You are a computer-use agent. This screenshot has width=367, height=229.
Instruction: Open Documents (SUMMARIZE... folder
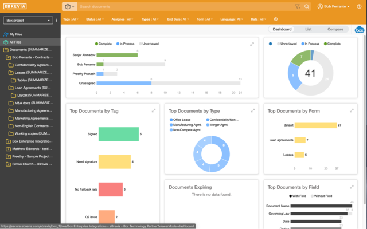[x=30, y=50]
